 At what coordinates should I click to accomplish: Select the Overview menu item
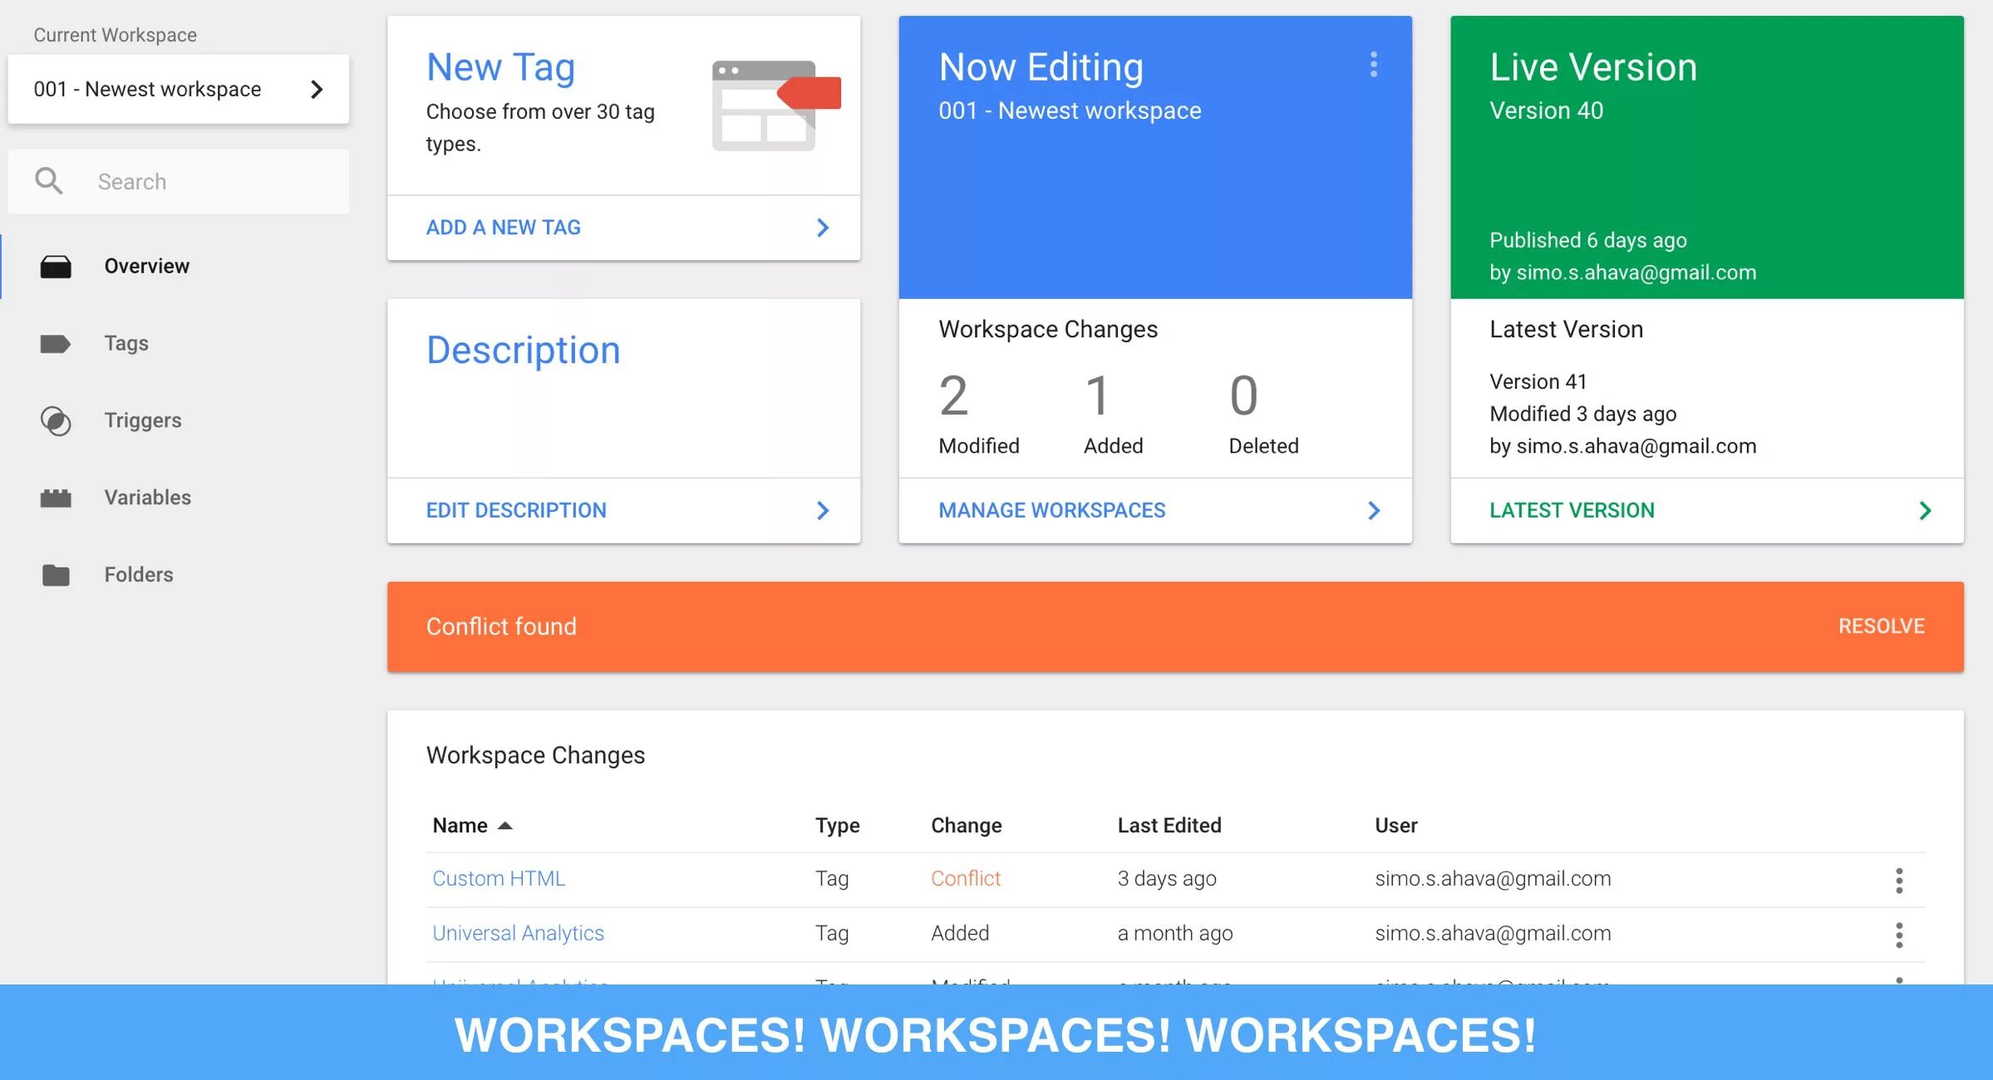tap(146, 263)
